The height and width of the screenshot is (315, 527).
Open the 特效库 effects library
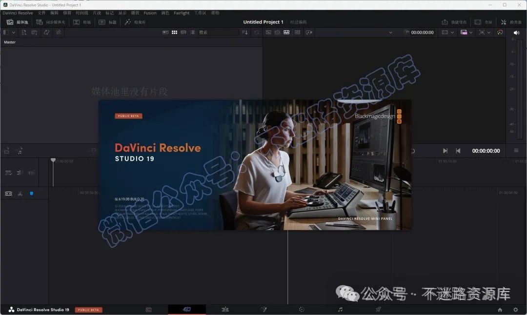[135, 22]
